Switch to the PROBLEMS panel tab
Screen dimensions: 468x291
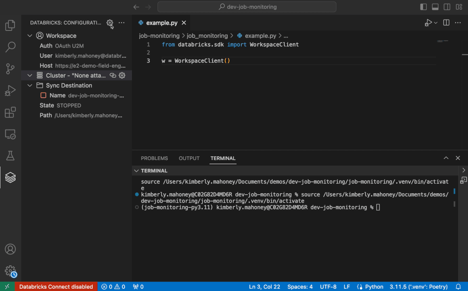pyautogui.click(x=154, y=158)
